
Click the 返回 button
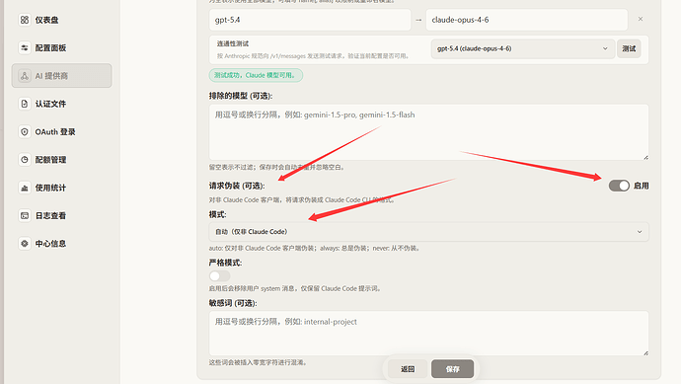pyautogui.click(x=408, y=369)
